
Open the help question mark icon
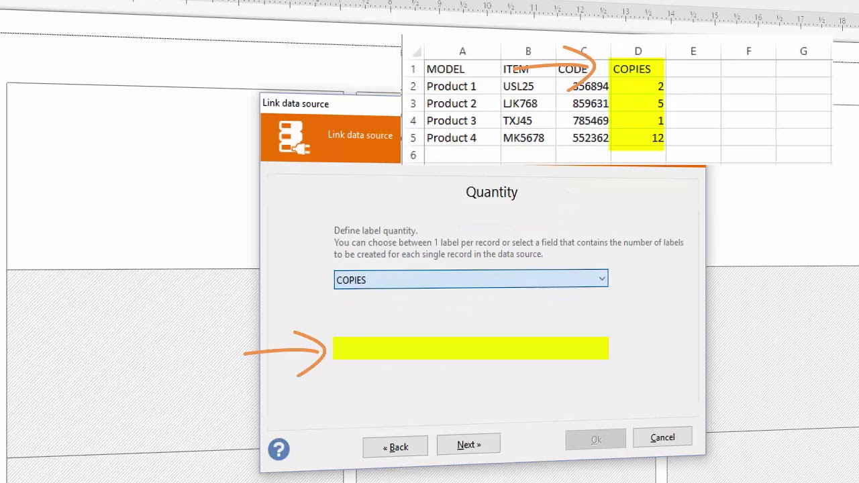click(x=279, y=449)
